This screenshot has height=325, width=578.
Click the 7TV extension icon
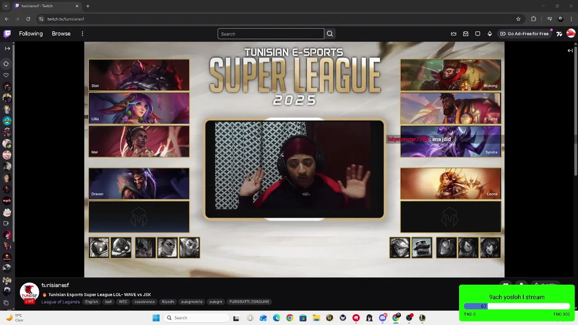click(559, 34)
